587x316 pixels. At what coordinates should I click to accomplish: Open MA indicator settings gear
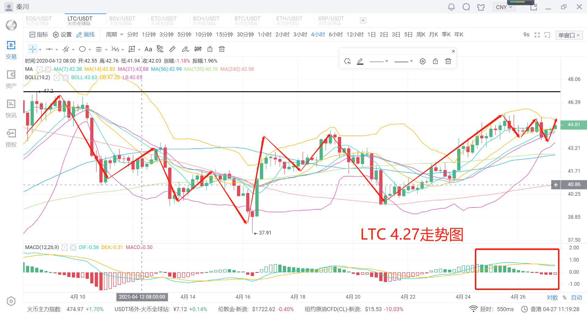[x=39, y=69]
